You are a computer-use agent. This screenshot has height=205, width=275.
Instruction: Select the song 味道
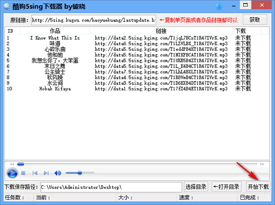[55, 44]
